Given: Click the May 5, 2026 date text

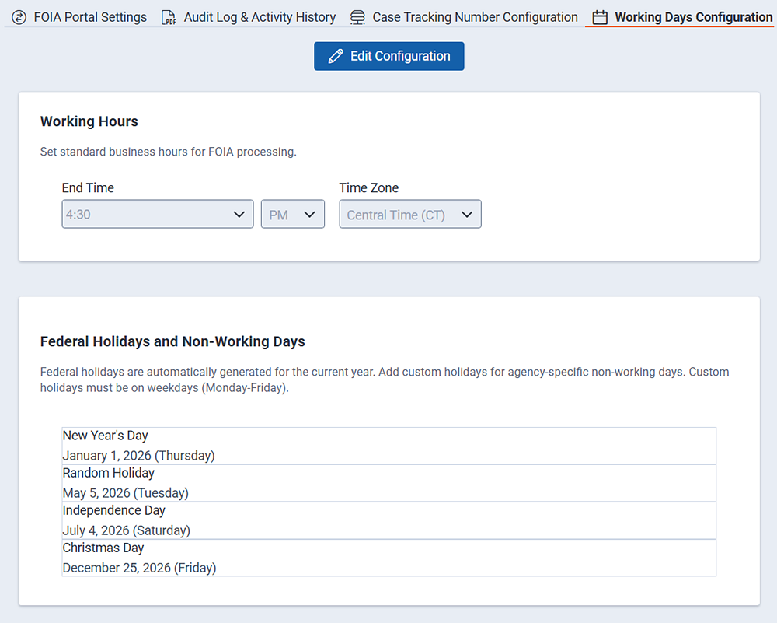Looking at the screenshot, I should point(126,492).
